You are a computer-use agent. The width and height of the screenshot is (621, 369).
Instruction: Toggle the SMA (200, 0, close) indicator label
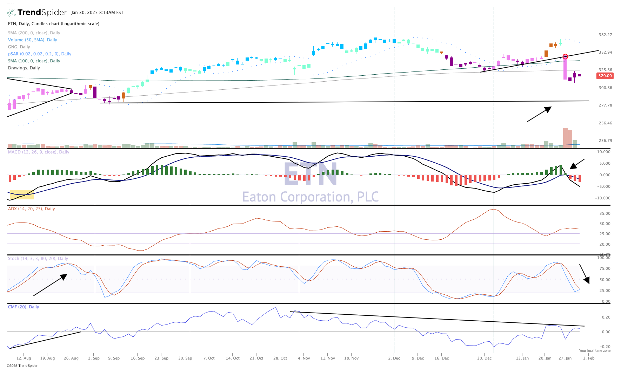tap(34, 33)
